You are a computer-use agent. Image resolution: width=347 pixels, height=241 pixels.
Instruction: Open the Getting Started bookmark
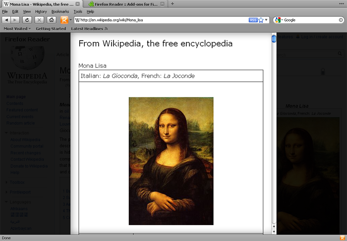pos(51,29)
